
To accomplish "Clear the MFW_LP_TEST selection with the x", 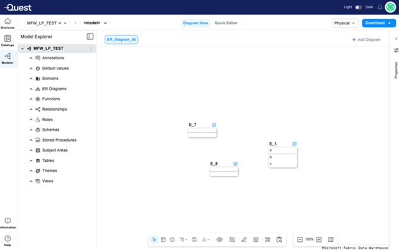I will coord(60,23).
